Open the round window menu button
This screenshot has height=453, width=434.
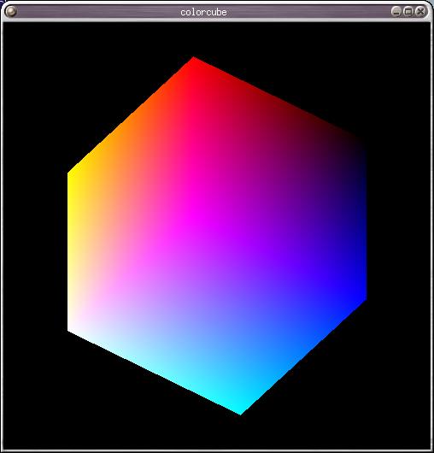11,12
